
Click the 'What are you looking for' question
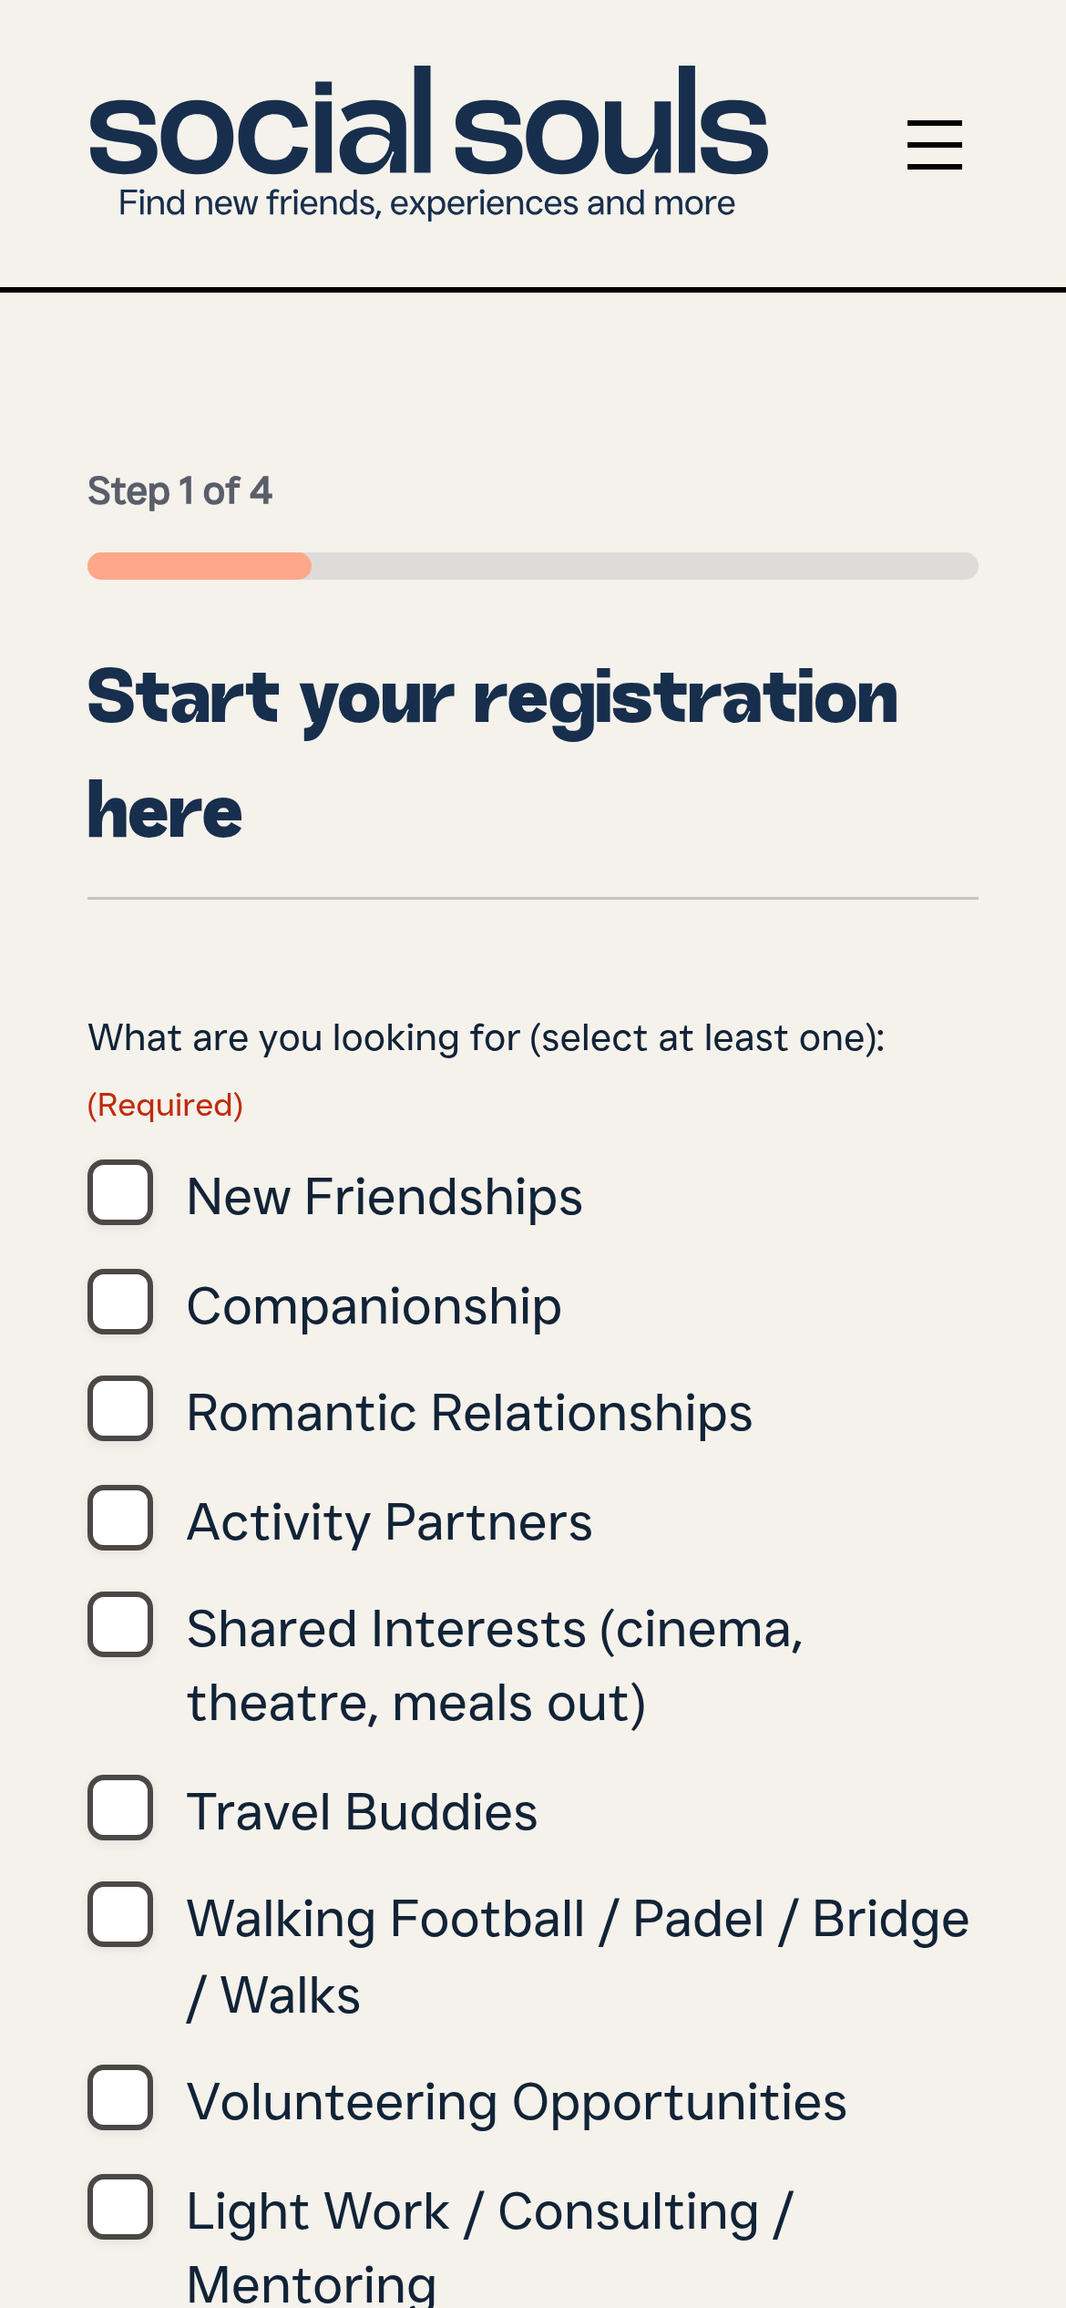487,1038
